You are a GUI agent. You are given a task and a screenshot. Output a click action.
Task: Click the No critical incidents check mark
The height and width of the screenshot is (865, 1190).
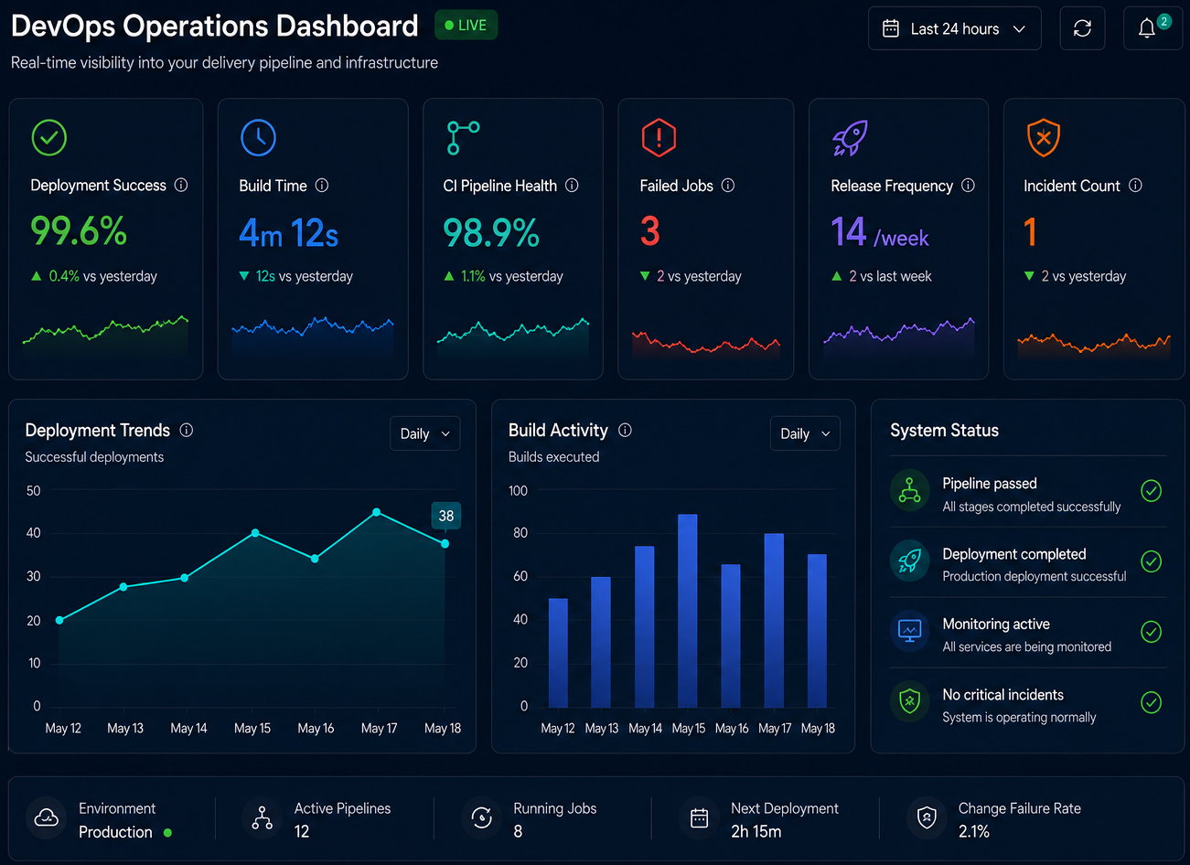pos(1152,702)
